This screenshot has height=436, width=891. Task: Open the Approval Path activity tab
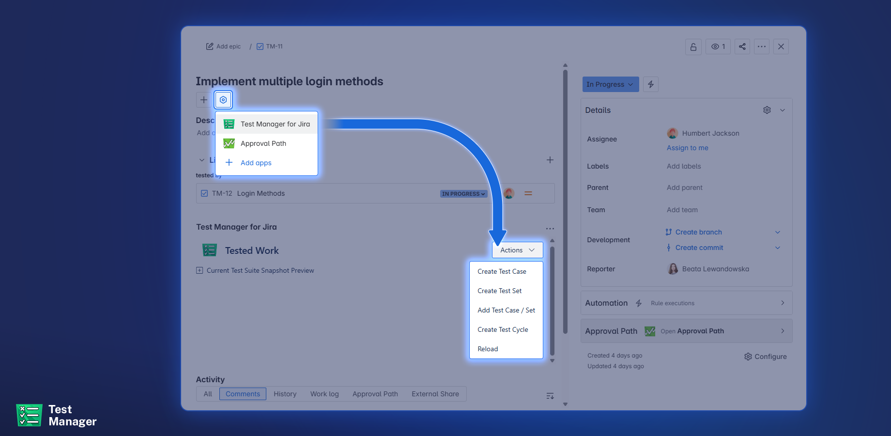375,394
